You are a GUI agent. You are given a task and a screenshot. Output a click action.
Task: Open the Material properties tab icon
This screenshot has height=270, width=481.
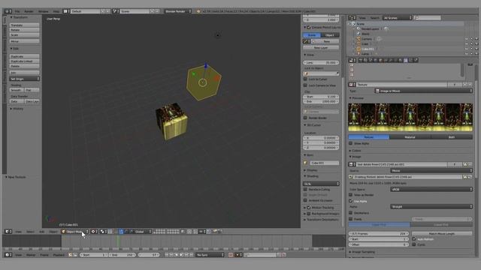(x=401, y=60)
